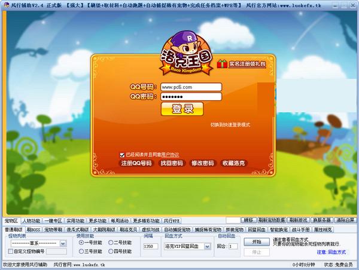Image resolution: width=359 pixels, height=270 pixels.
Task: Switch to the 人物功能 tab
Action: (x=31, y=221)
